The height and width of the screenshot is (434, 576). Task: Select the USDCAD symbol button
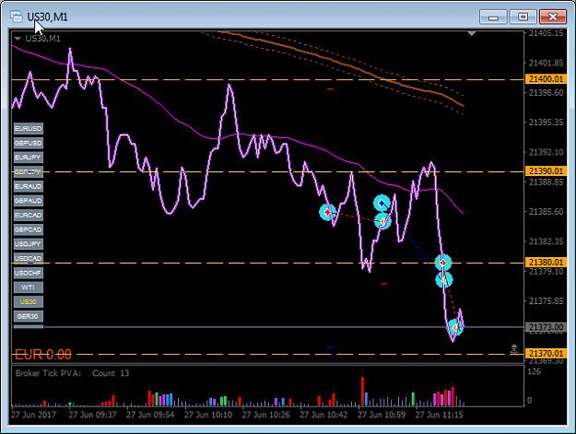(x=29, y=259)
